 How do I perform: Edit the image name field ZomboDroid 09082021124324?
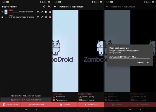click(130, 57)
